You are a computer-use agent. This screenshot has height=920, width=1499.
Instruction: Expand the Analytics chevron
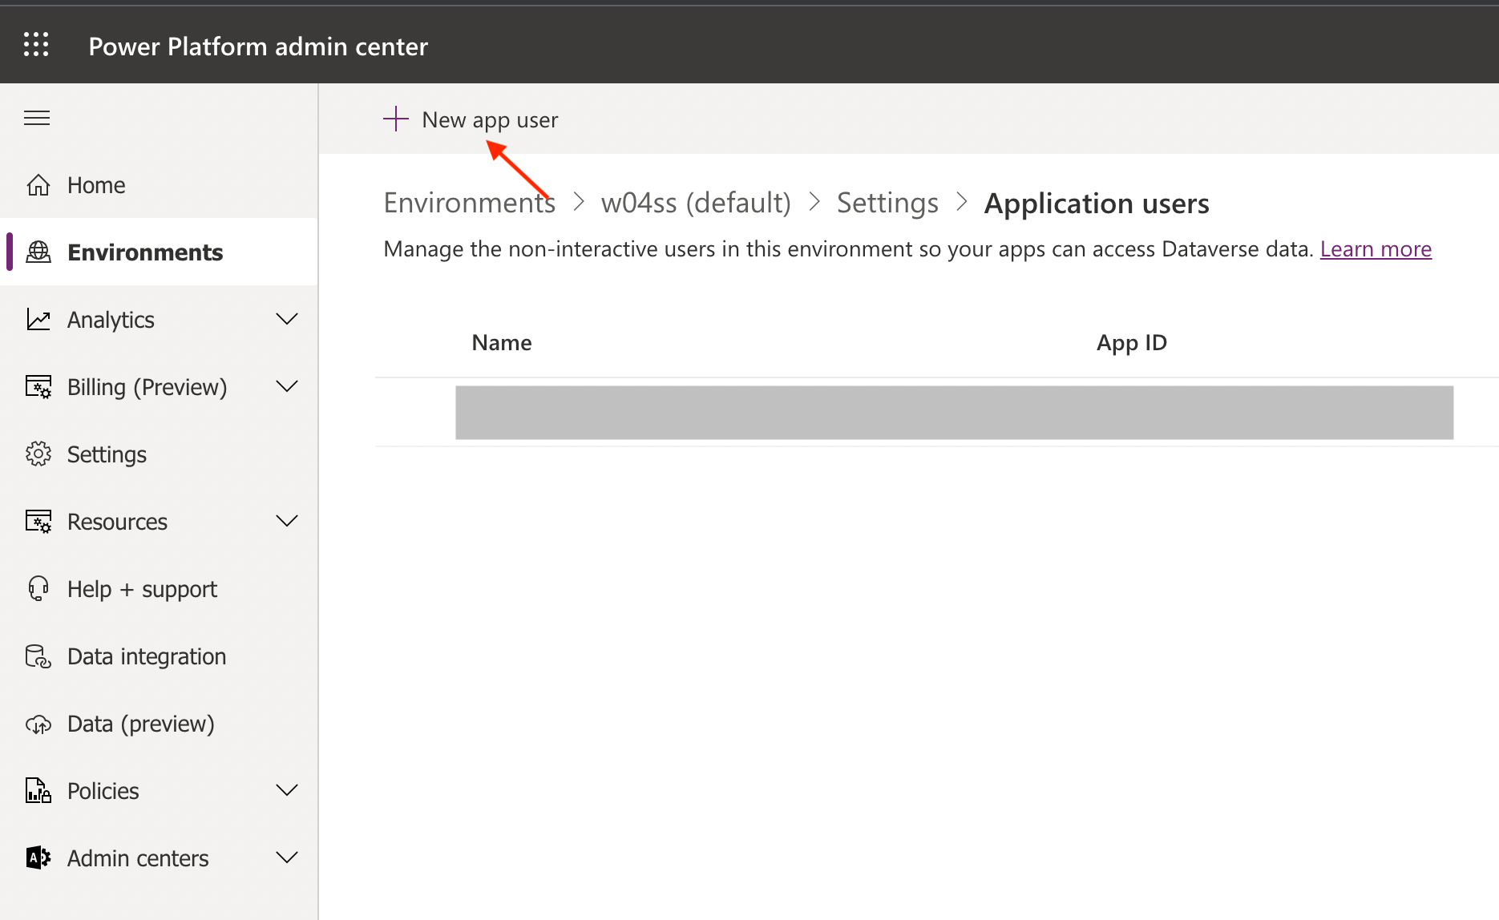(x=286, y=319)
